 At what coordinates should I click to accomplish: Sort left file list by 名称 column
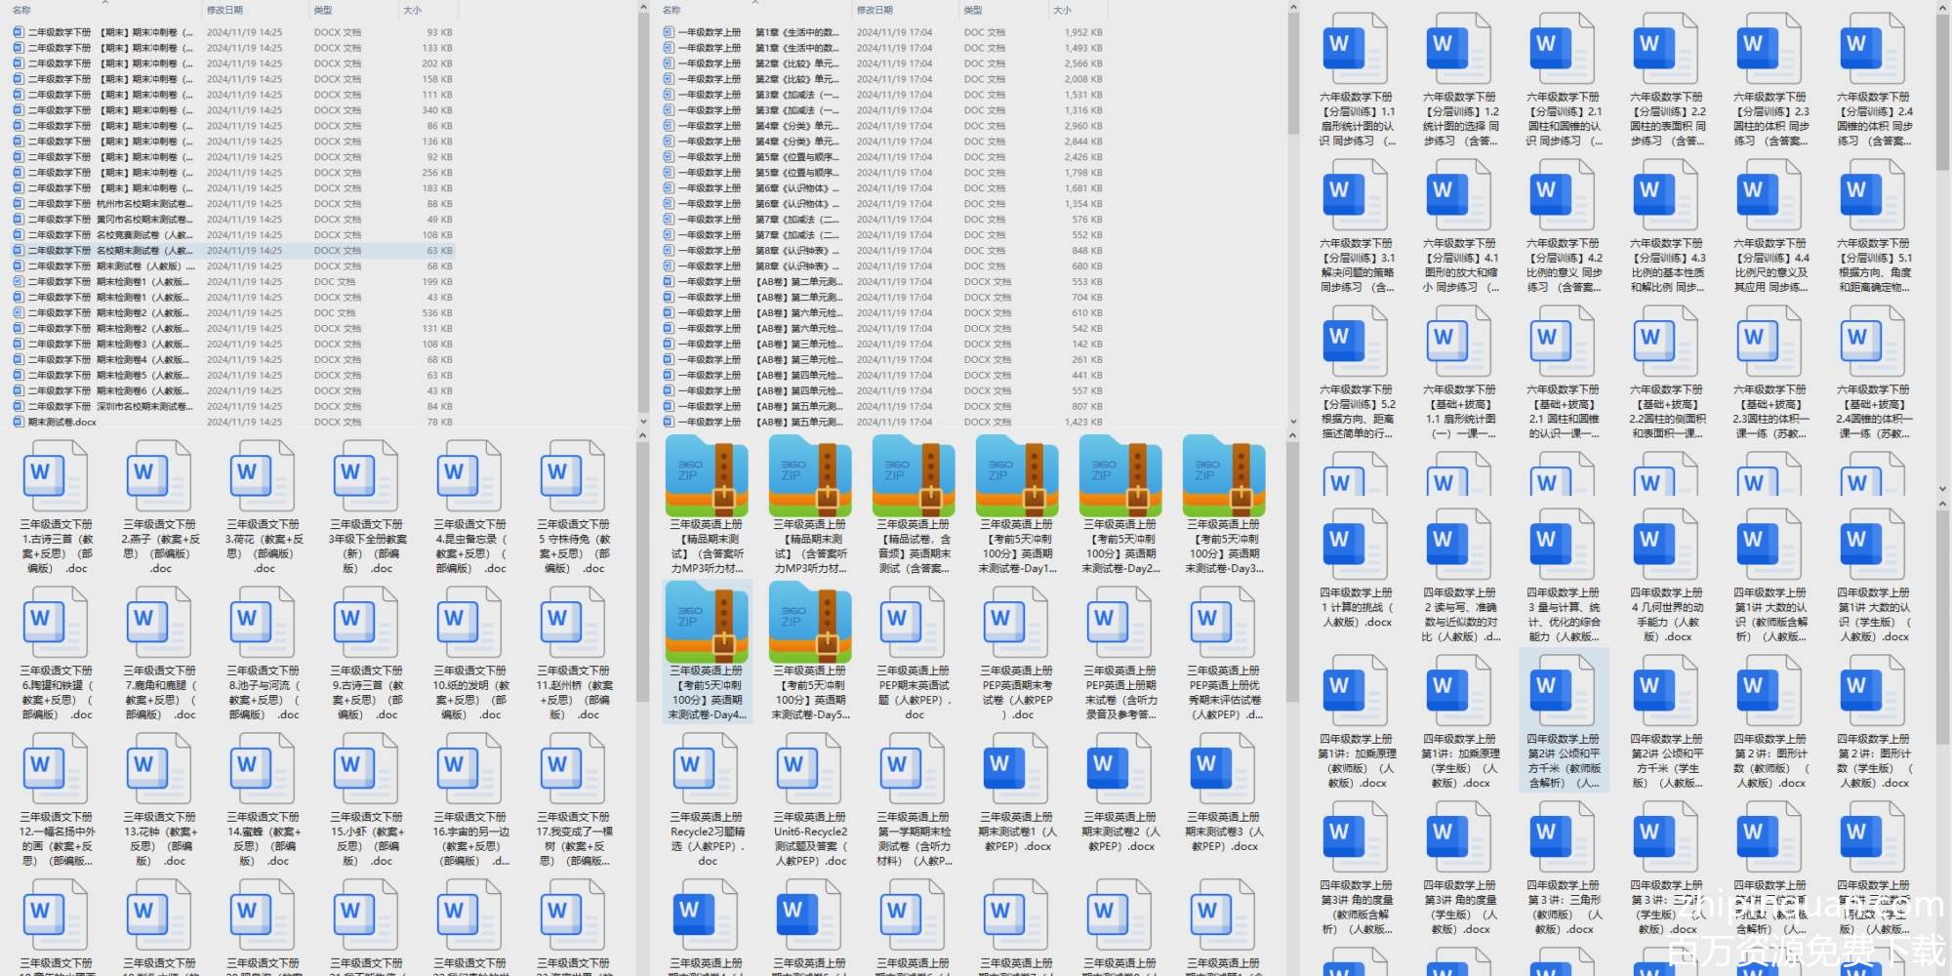pos(21,10)
